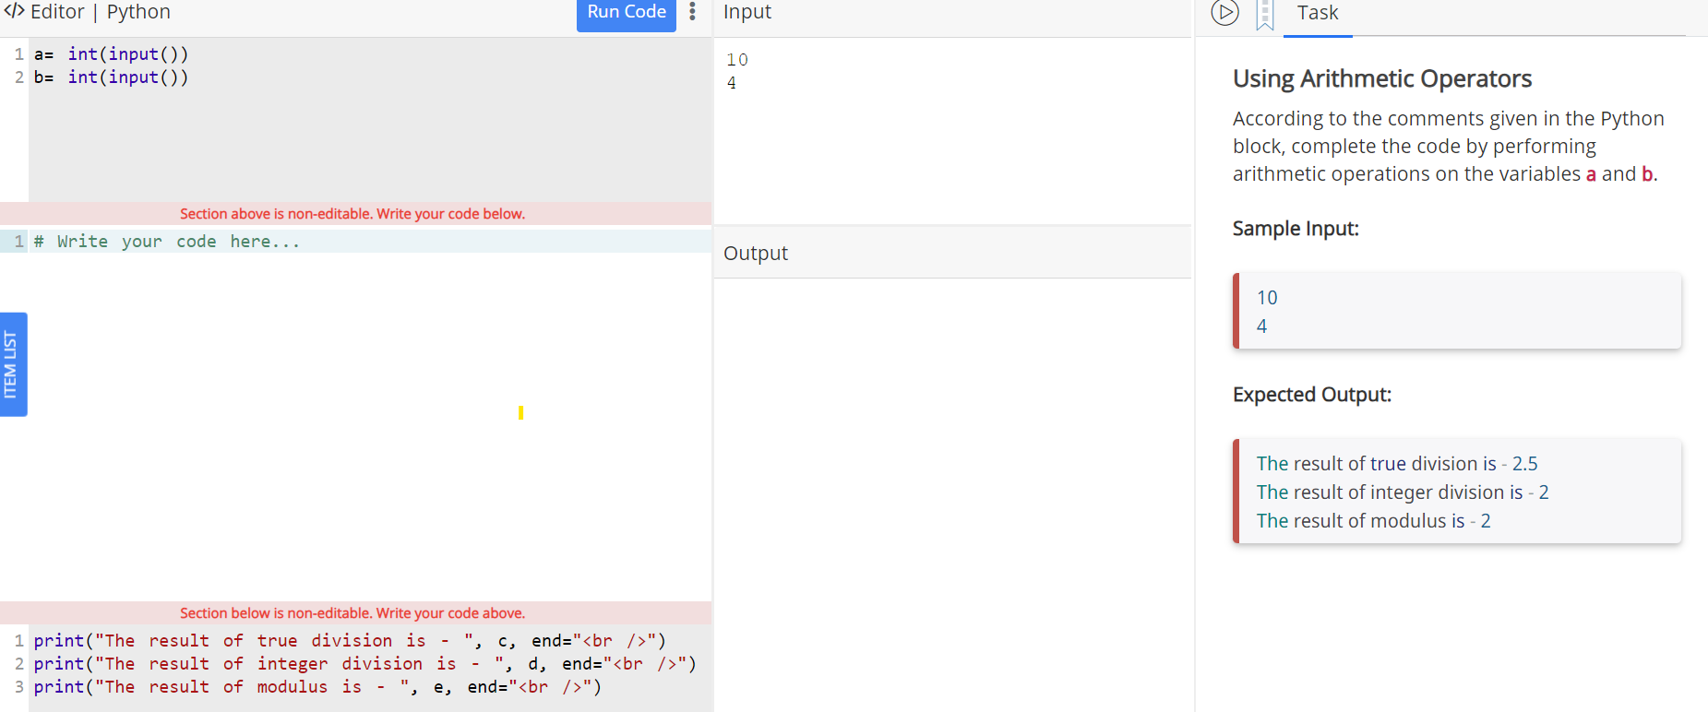The image size is (1708, 712).
Task: Click the Input panel header
Action: [x=952, y=14]
